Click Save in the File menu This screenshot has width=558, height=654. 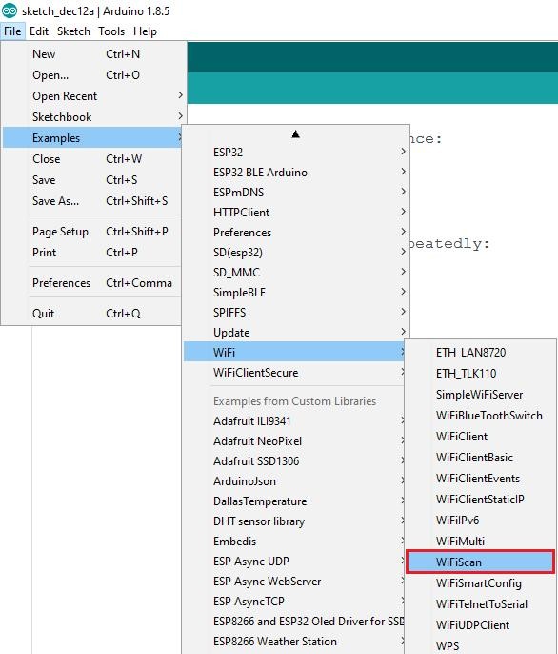92,180
